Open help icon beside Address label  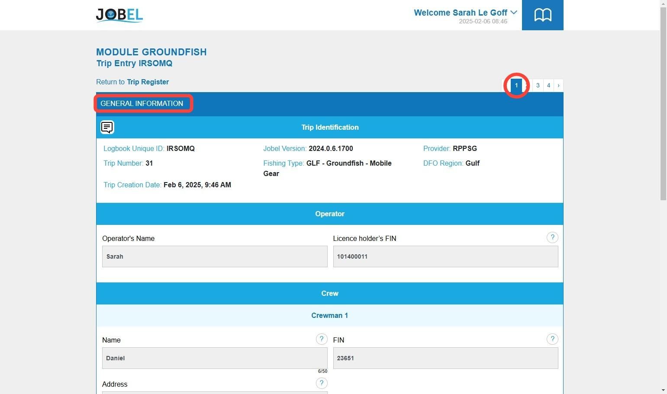(322, 383)
